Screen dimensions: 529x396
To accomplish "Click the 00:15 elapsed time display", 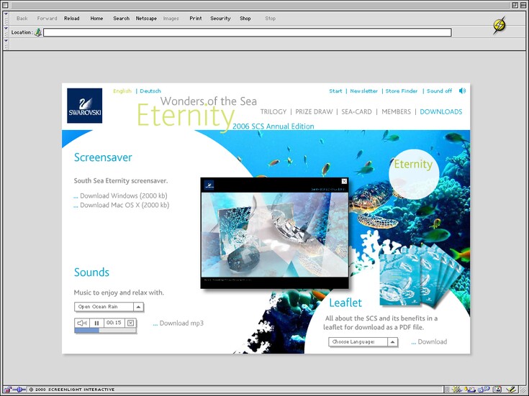I will click(x=114, y=323).
